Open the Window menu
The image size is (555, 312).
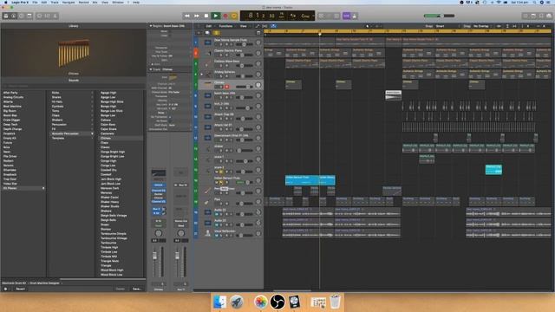pos(118,2)
